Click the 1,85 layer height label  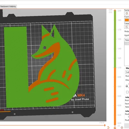click(119, 20)
